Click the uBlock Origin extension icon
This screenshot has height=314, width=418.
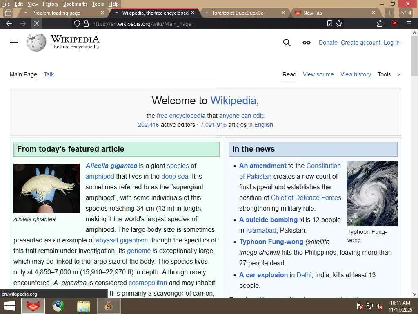pos(394,23)
